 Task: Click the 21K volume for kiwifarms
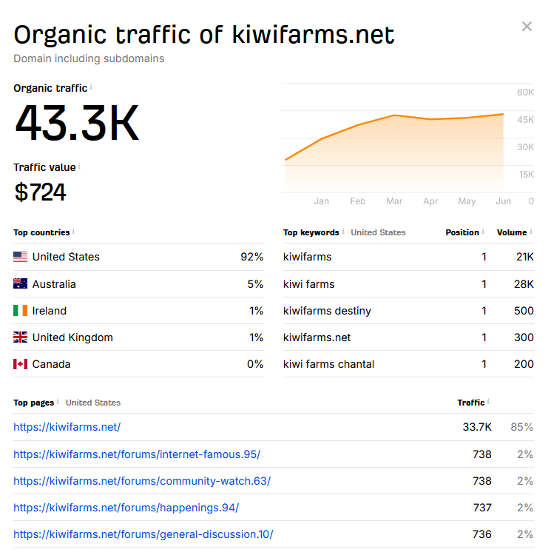pyautogui.click(x=524, y=257)
